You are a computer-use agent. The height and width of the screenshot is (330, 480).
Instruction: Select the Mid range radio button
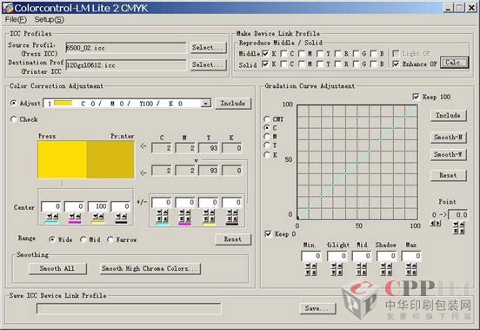click(x=83, y=239)
